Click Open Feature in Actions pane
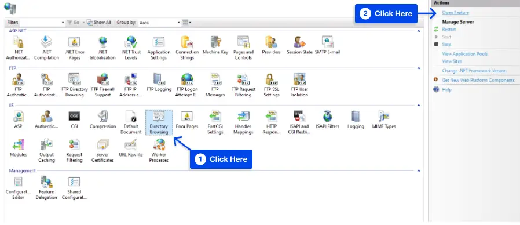The width and height of the screenshot is (520, 225). [455, 13]
